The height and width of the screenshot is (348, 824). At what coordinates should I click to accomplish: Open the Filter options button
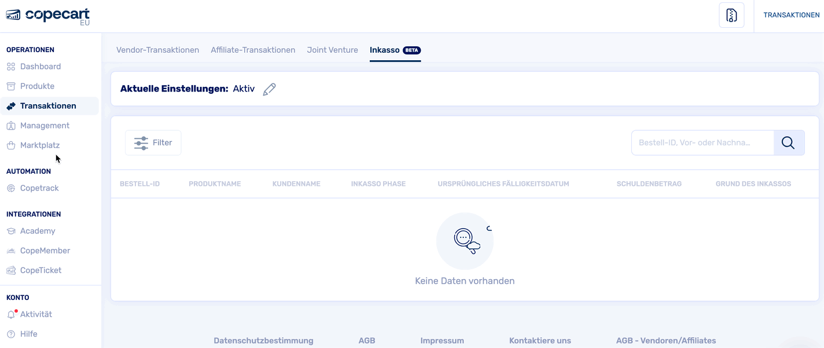coord(153,142)
